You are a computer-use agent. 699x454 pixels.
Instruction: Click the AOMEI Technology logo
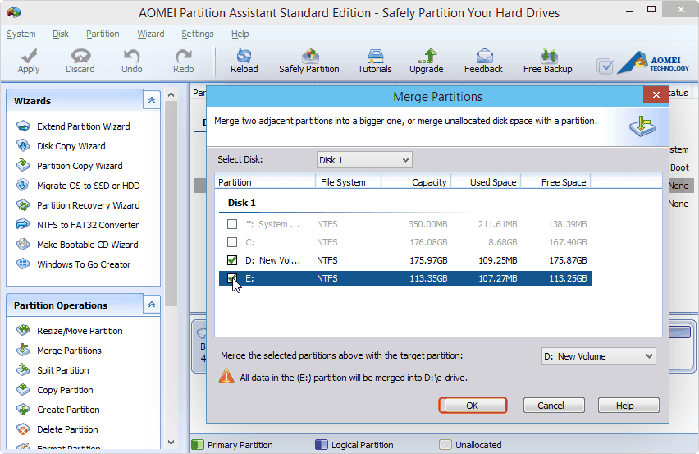pos(655,63)
